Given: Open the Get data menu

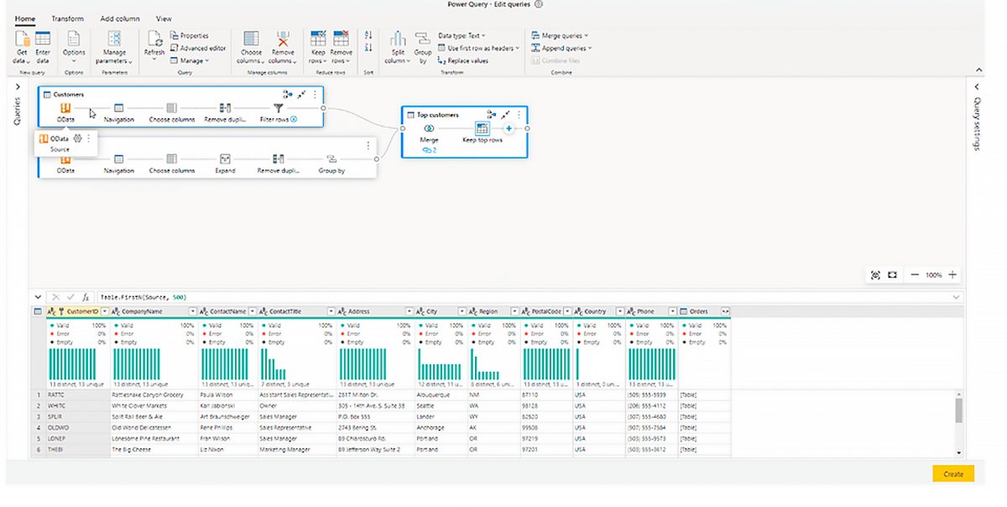Looking at the screenshot, I should [22, 47].
